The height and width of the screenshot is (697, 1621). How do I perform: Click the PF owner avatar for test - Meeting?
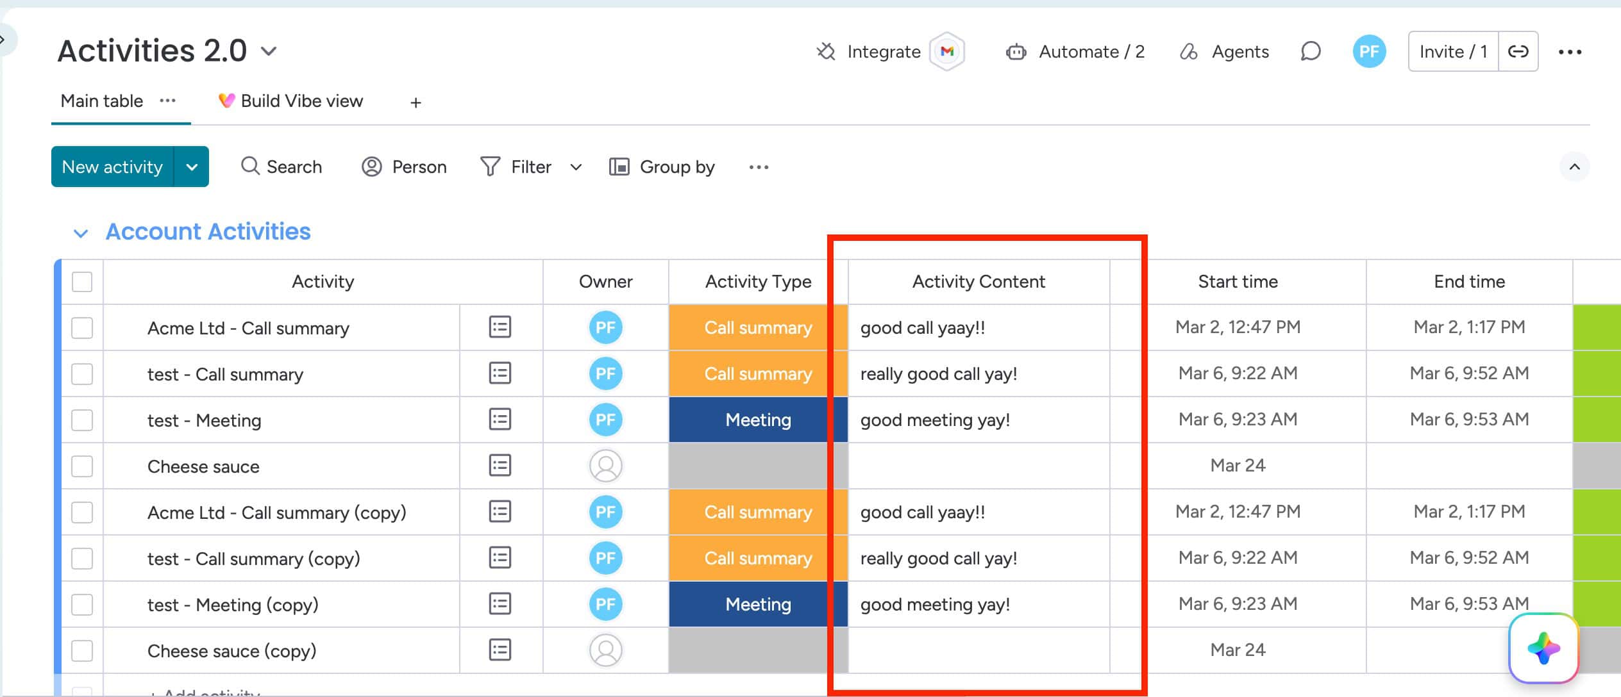tap(605, 420)
